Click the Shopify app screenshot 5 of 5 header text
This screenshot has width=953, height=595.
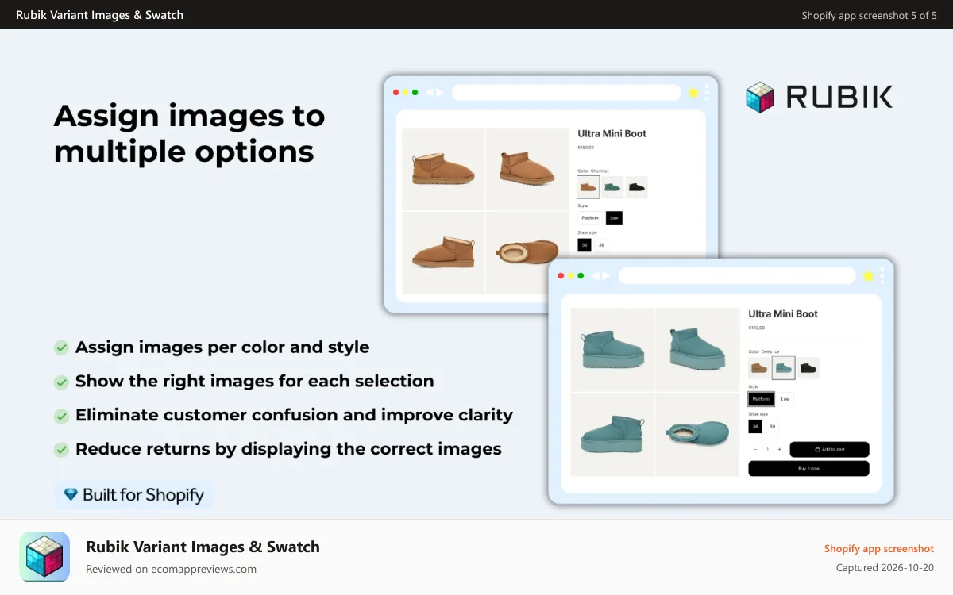tap(869, 15)
